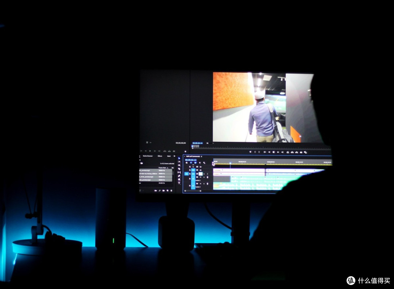This screenshot has width=394, height=289.
Task: Select the Razor tool
Action: [179, 169]
